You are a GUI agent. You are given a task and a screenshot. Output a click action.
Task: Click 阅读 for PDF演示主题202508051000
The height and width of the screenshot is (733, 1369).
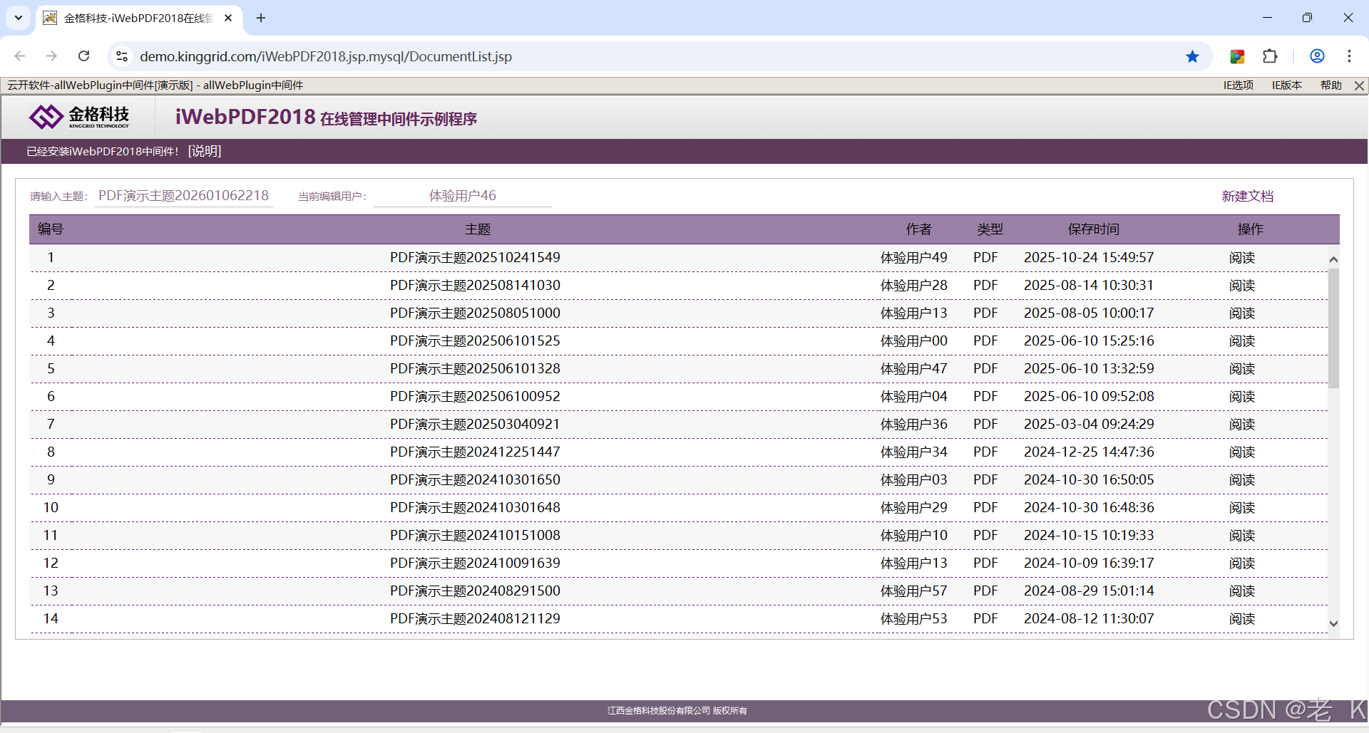[x=1242, y=313]
